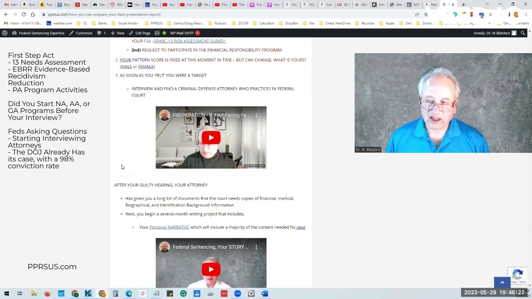The height and width of the screenshot is (299, 532).
Task: Switch to the first Gmail Inbox tab
Action: (x=11, y=5)
